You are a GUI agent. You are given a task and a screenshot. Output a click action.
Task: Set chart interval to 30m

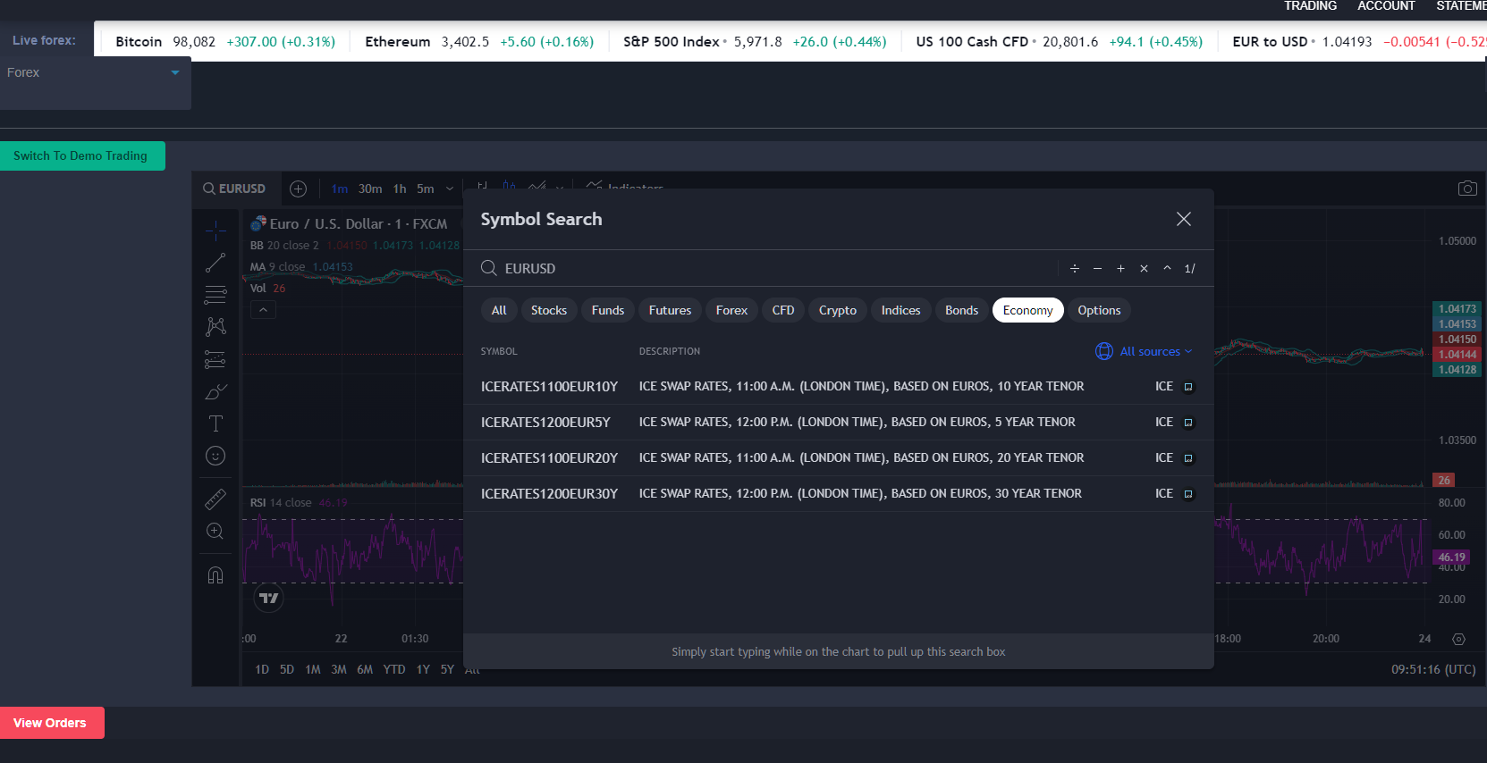[370, 189]
